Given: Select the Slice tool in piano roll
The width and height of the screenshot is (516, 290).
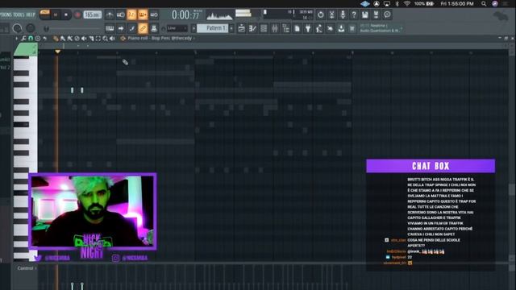Looking at the screenshot, I should (x=91, y=39).
